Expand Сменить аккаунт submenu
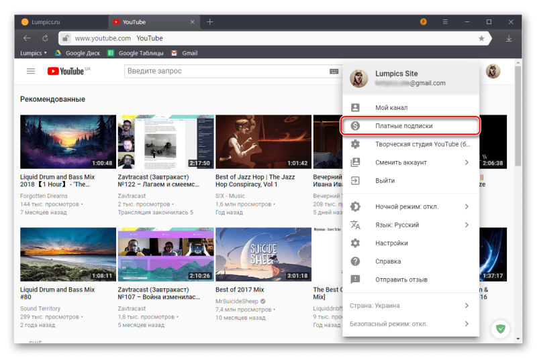537x358 pixels. [x=467, y=162]
